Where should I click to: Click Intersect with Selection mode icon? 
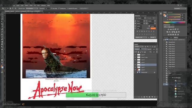point(15,8)
